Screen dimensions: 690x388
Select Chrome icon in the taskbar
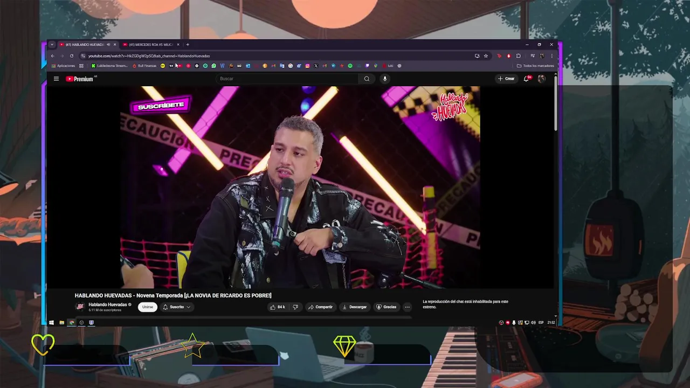[71, 322]
